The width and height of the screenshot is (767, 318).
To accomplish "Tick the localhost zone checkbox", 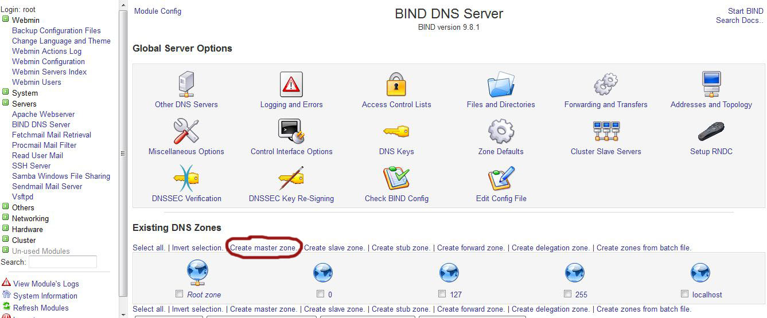I will point(684,294).
